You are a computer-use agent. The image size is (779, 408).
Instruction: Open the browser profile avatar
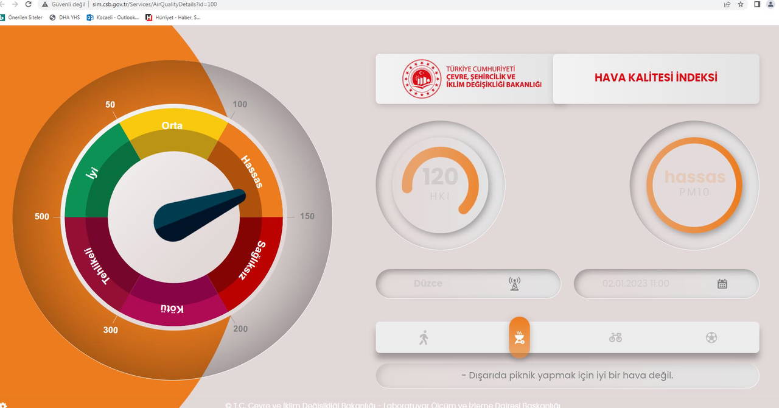tap(771, 4)
